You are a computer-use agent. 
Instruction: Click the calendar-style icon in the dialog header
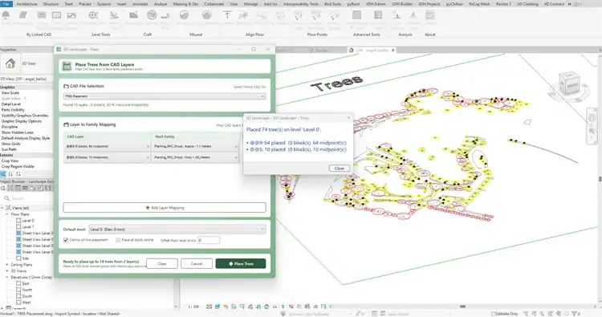tap(67, 67)
